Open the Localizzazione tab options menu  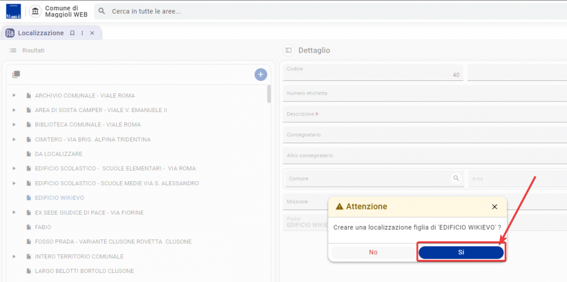pyautogui.click(x=82, y=33)
